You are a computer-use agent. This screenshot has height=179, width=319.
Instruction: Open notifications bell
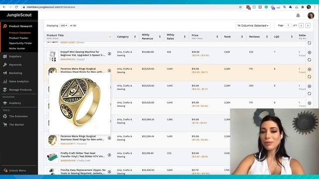coord(298,15)
